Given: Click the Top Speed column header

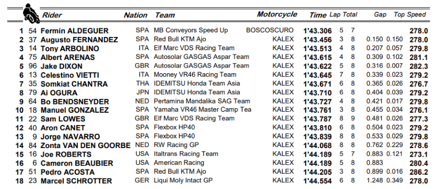Looking at the screenshot, I should point(410,14).
